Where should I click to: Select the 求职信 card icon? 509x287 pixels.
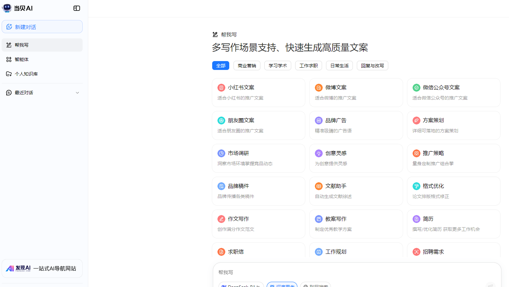221,252
